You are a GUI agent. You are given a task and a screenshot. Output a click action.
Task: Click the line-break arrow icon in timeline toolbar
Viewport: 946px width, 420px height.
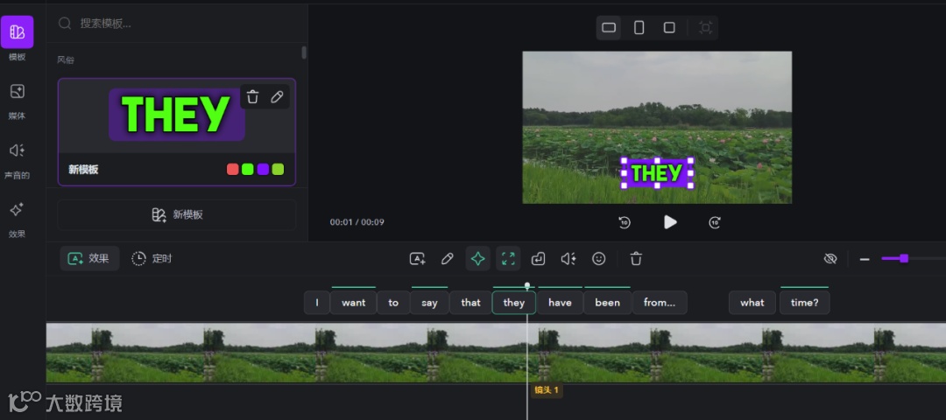538,258
